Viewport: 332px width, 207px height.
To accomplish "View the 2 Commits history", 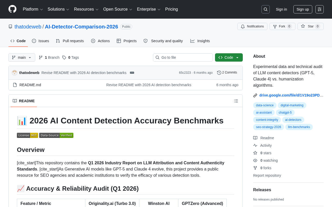I will point(227,73).
